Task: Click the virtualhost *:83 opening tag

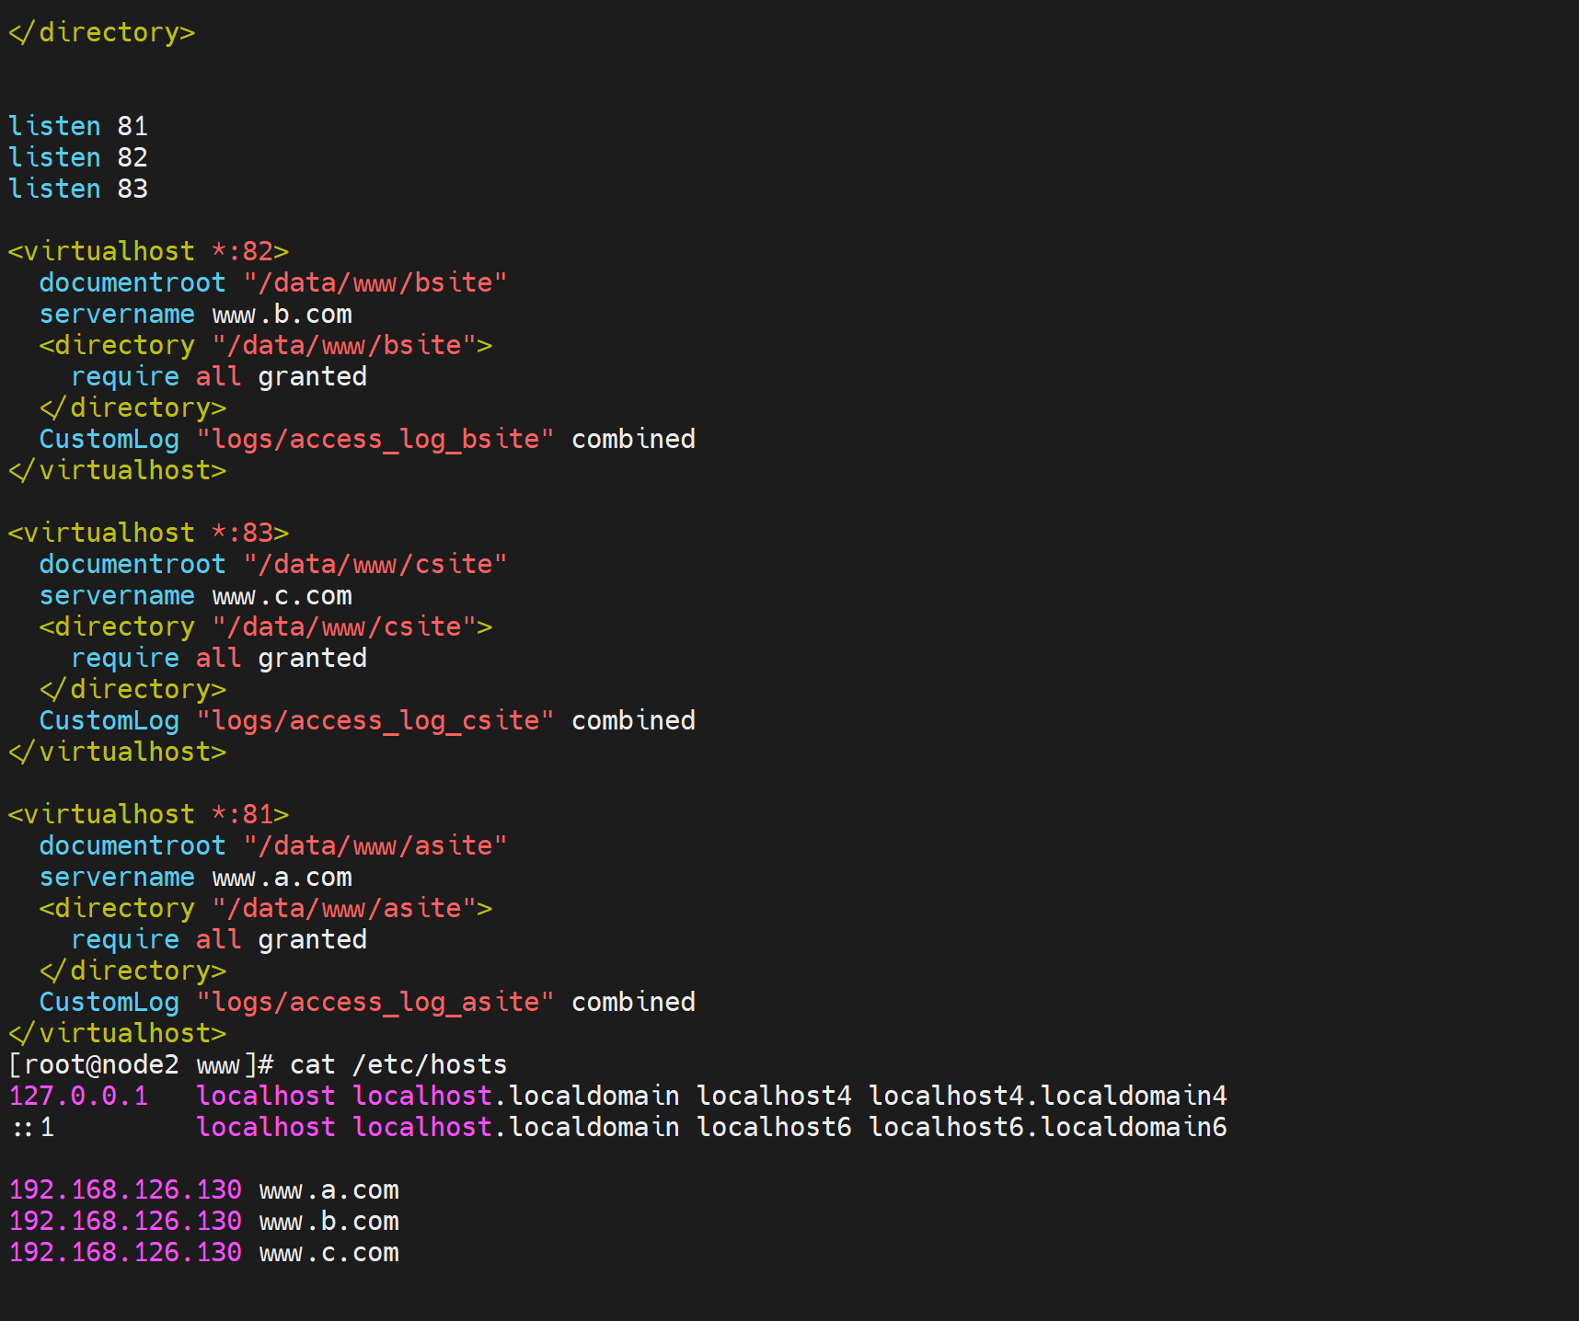Action: coord(148,533)
